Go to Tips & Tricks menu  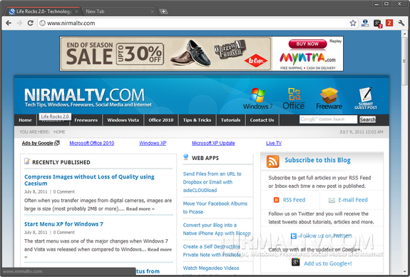(x=197, y=120)
